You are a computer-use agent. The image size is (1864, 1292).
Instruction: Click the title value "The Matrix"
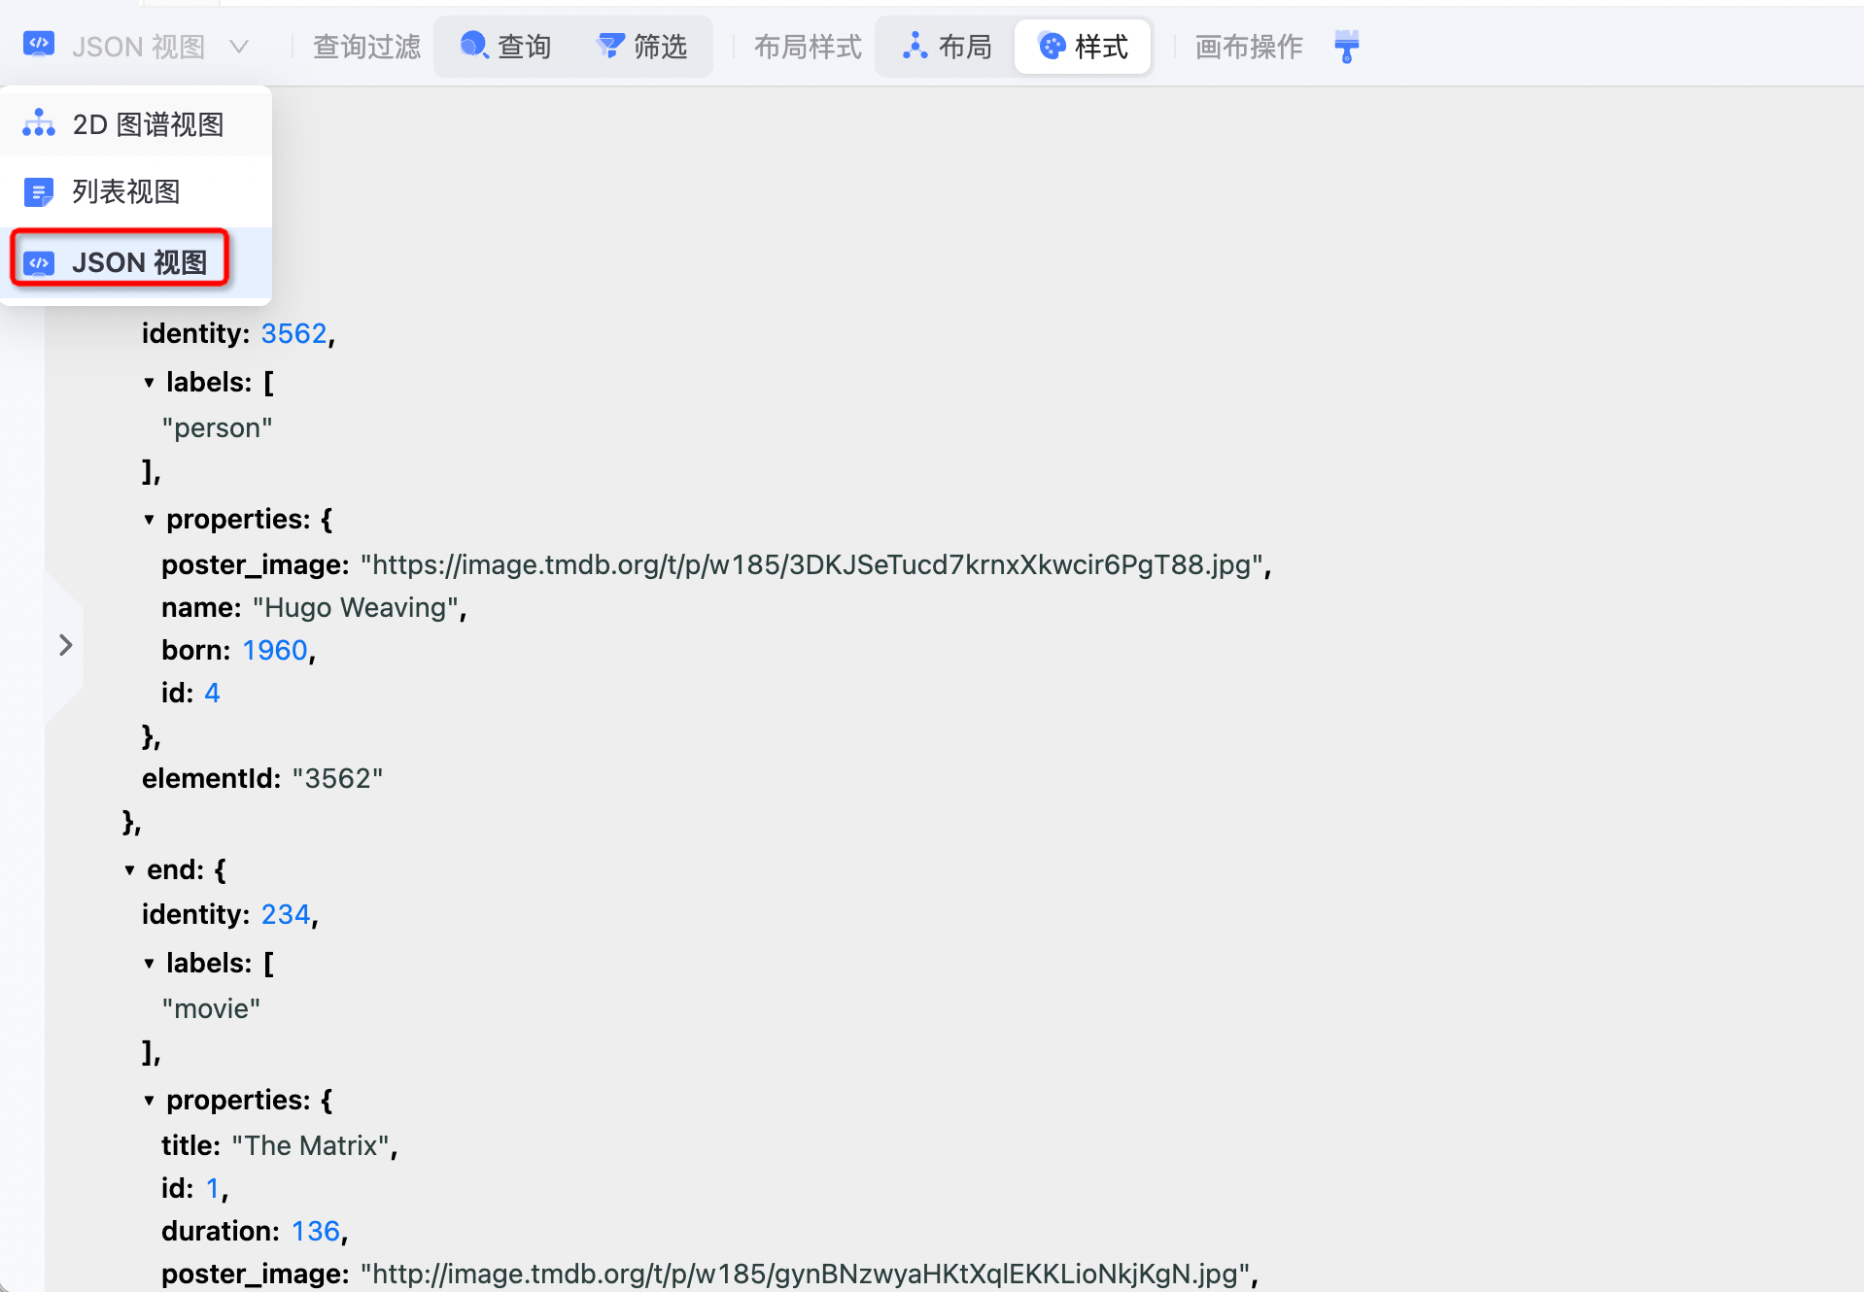[x=311, y=1145]
